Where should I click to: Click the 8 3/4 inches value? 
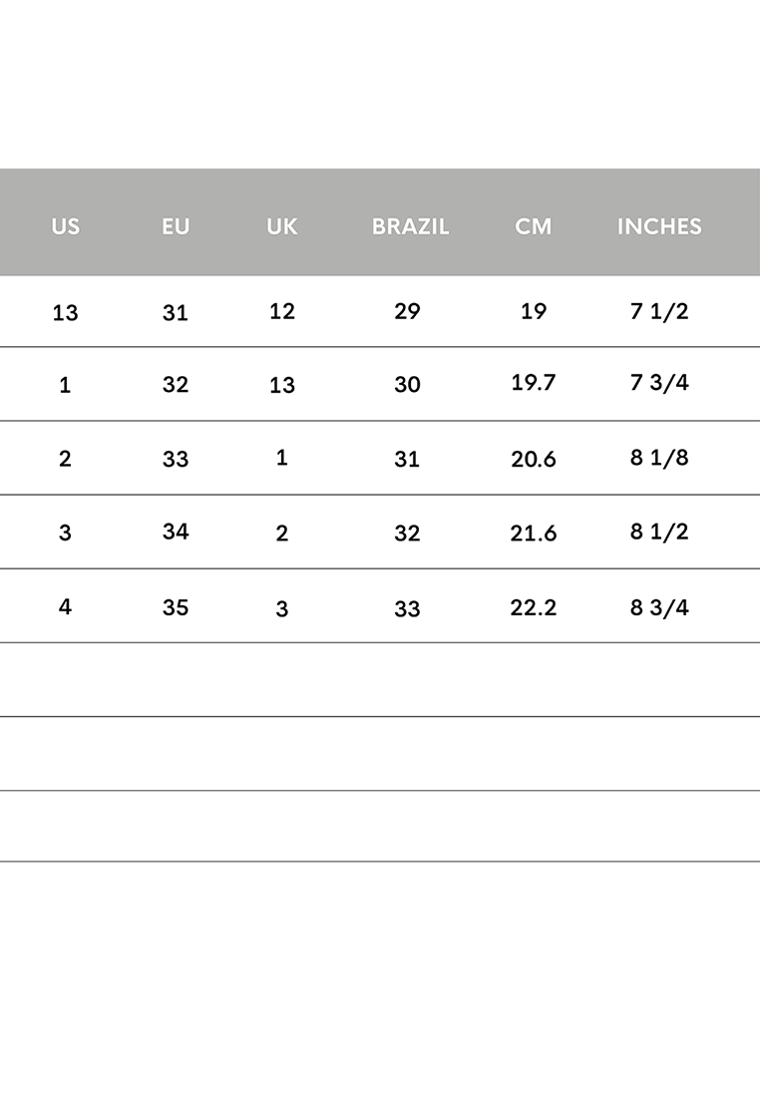click(x=659, y=607)
